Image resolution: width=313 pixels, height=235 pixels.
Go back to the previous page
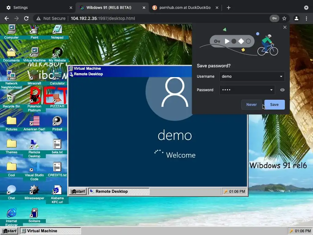click(x=7, y=18)
